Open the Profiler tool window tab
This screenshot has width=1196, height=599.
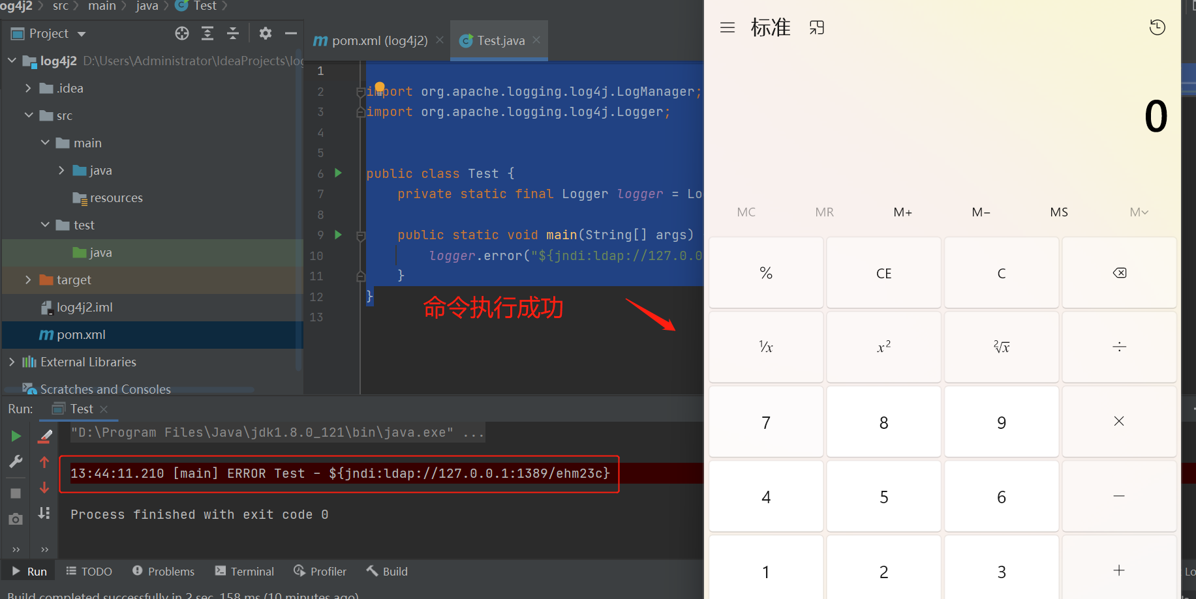[x=320, y=572]
